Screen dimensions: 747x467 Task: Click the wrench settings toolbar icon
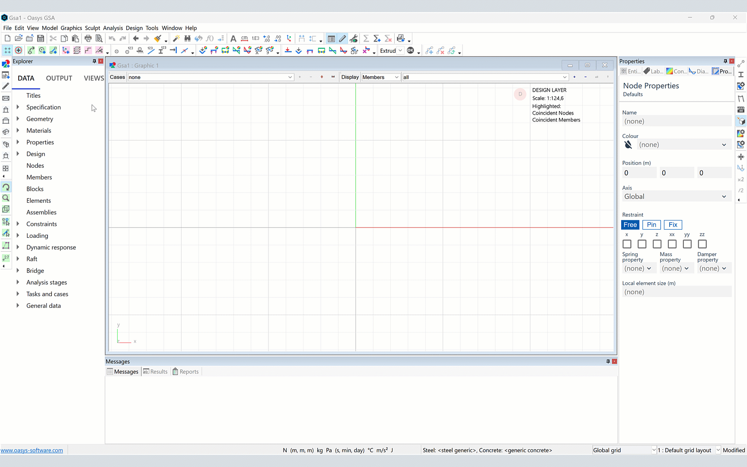click(354, 38)
